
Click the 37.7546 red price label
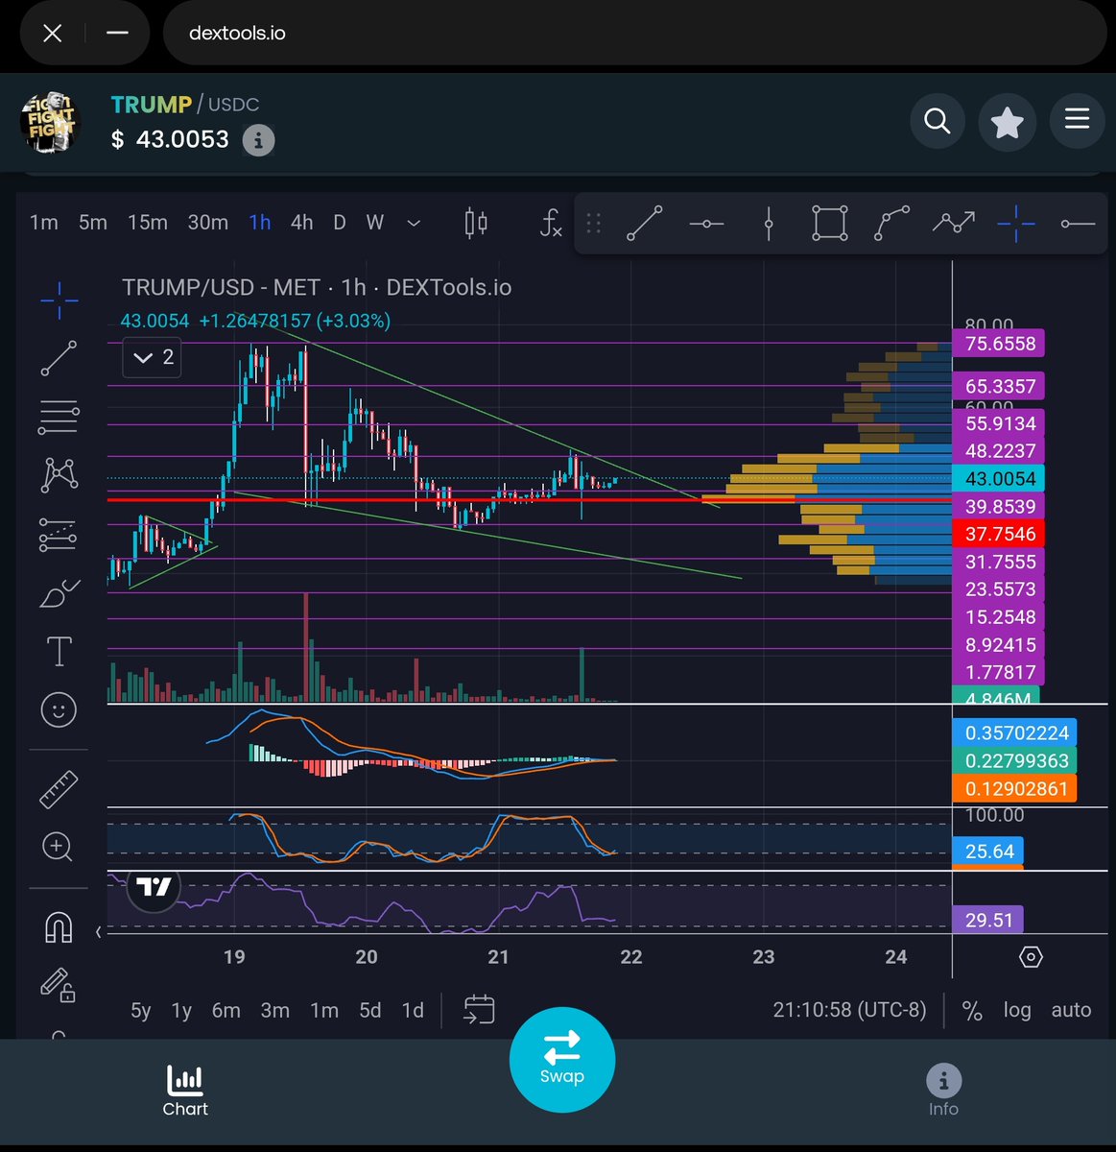coord(1000,534)
